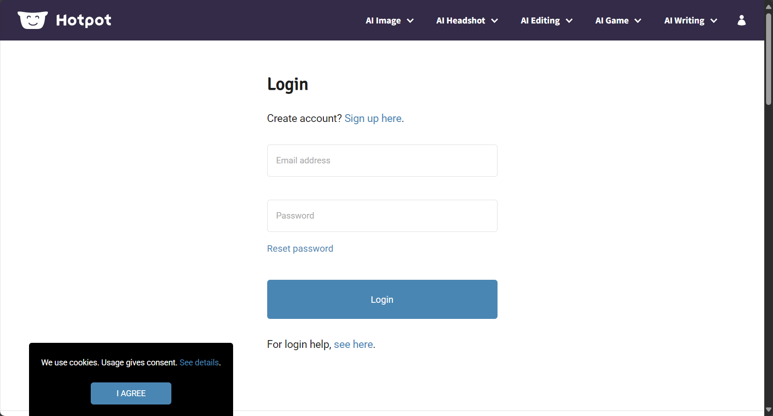
Task: Expand the chevron next to AI Game
Action: pos(638,21)
